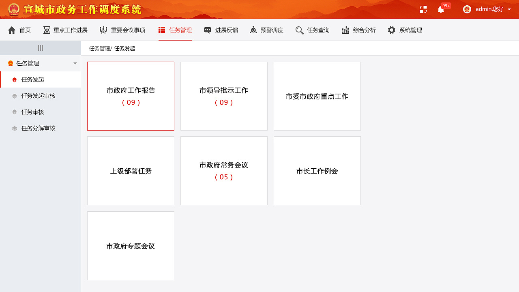Open the 市政府工作报告 task card
The image size is (519, 292).
[131, 96]
